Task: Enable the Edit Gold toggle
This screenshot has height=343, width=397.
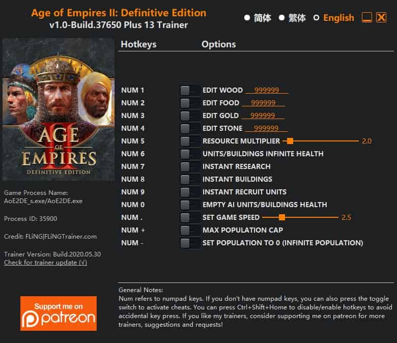Action: tap(190, 116)
